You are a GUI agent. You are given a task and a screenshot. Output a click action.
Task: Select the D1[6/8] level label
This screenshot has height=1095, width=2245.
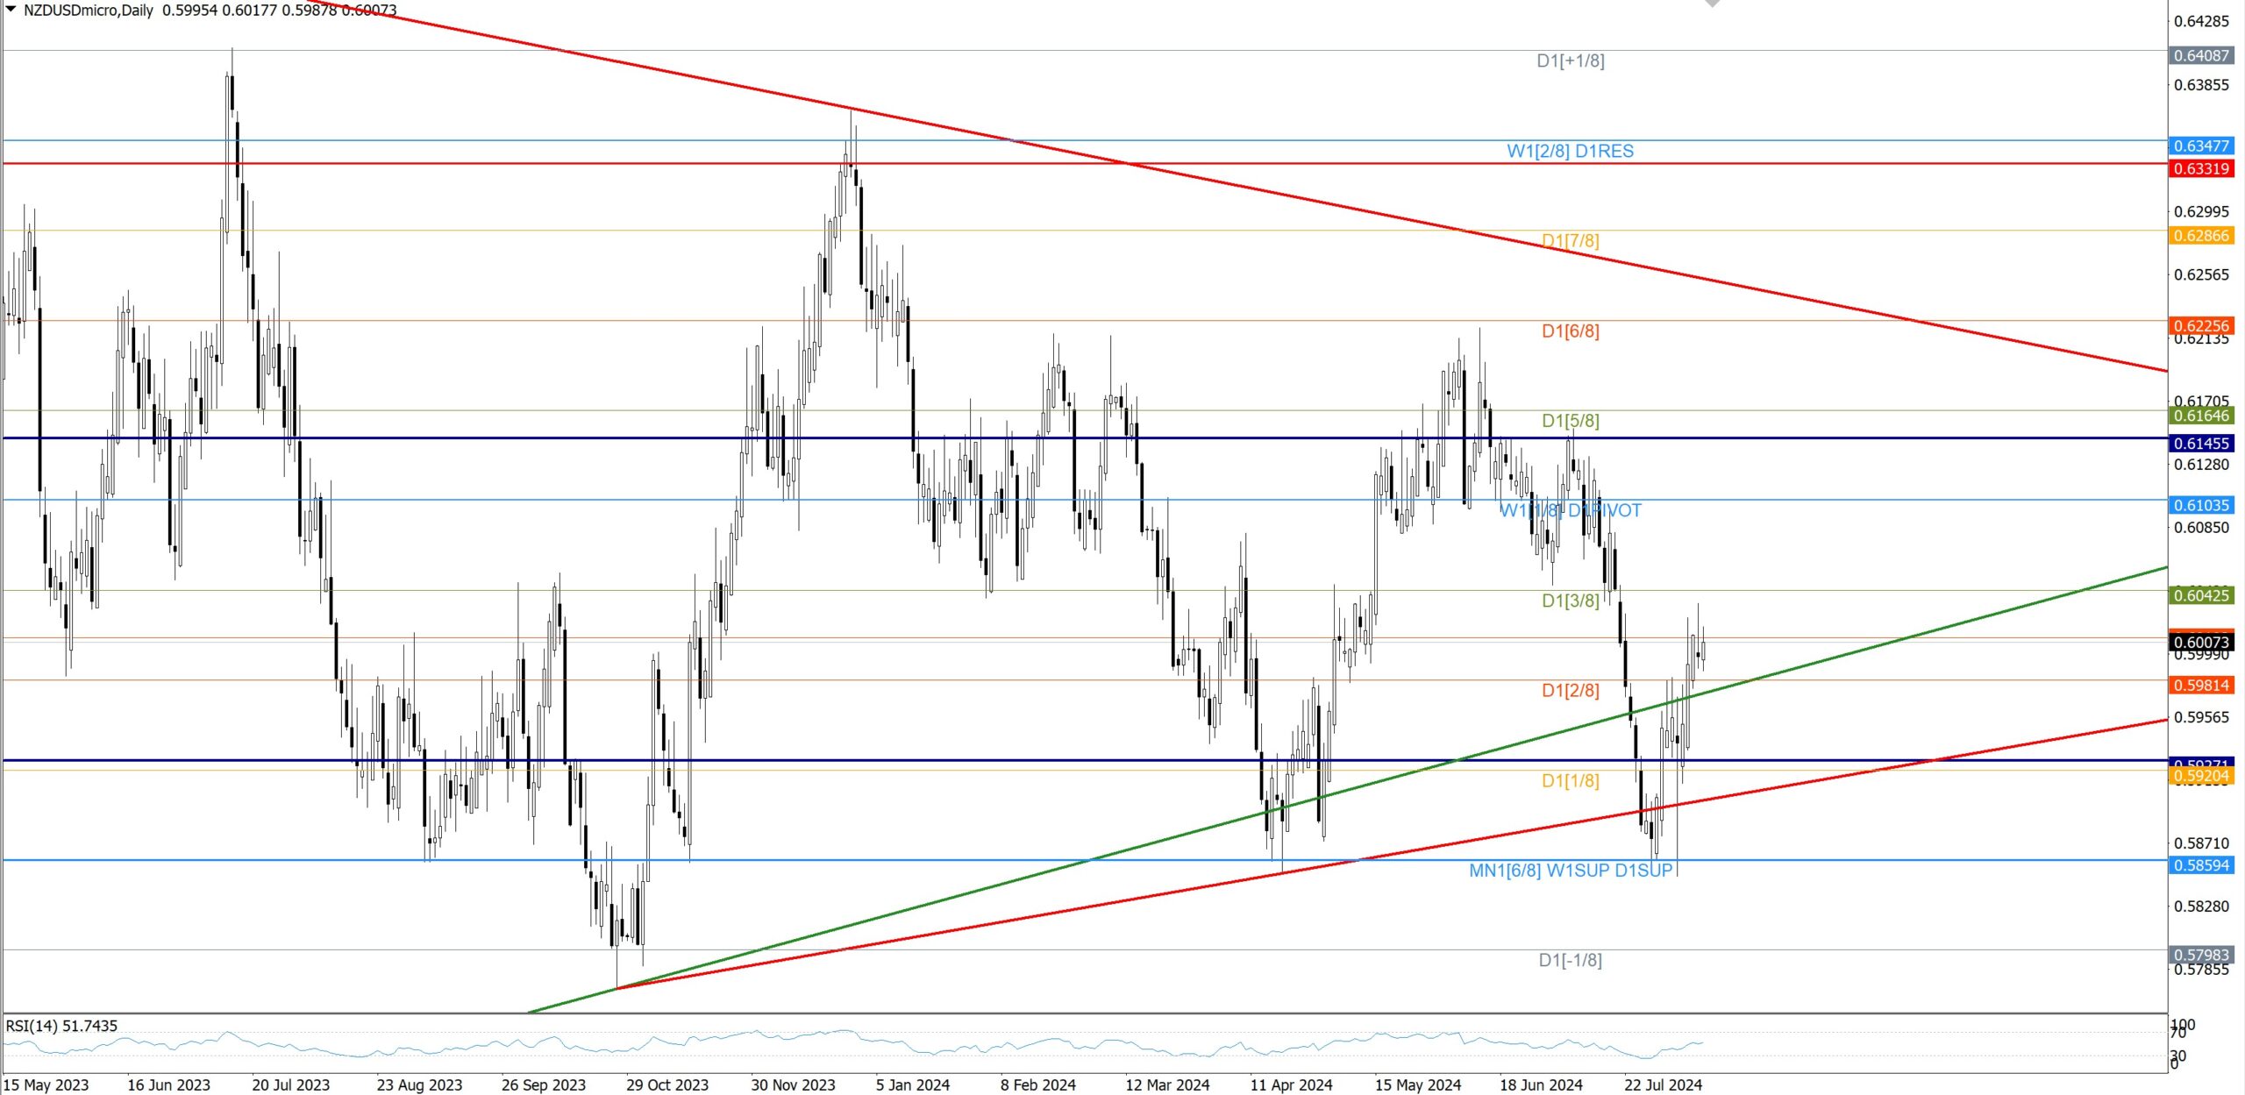(x=1570, y=331)
